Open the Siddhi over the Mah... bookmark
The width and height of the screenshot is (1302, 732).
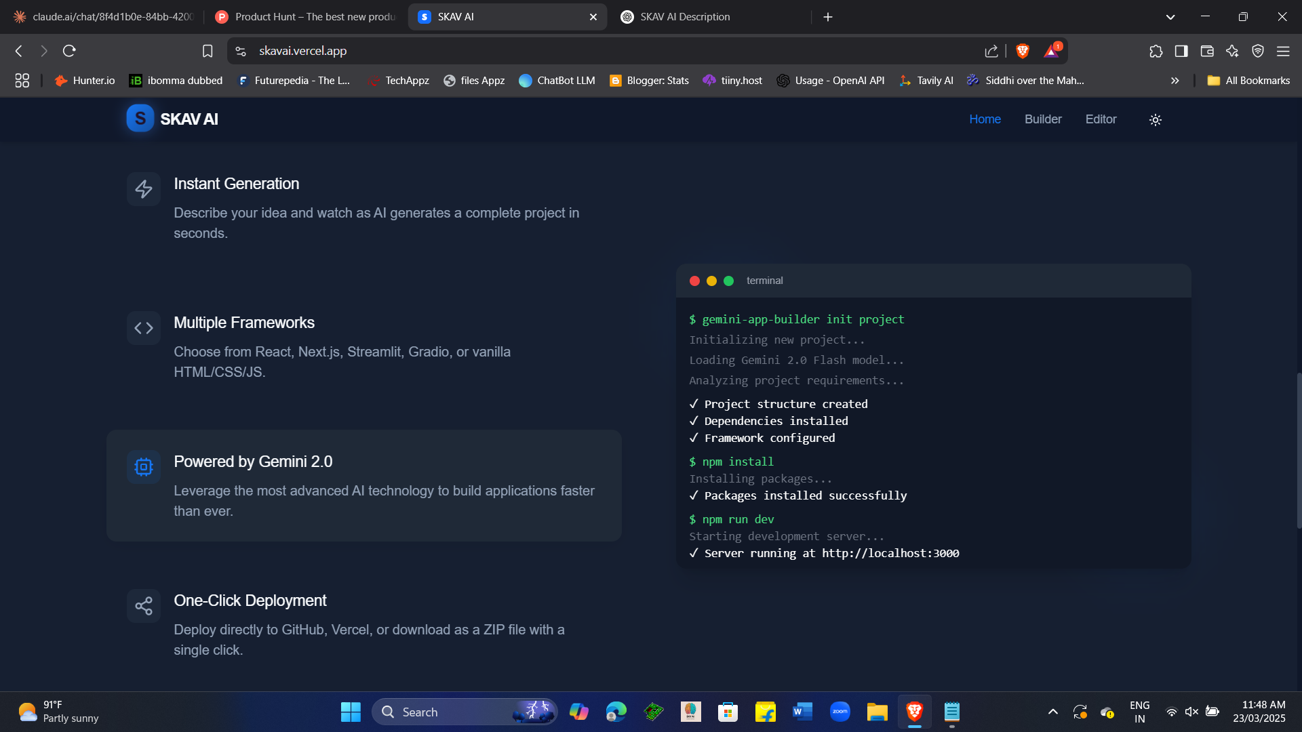coord(1025,81)
